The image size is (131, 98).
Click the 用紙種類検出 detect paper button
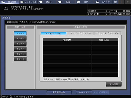click(59, 92)
